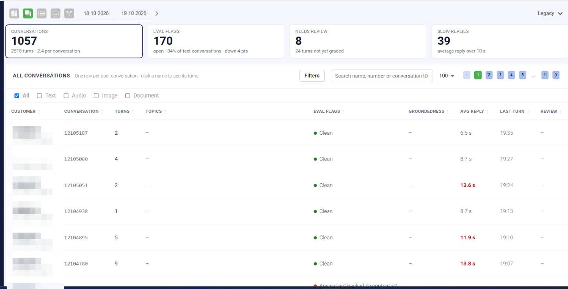The width and height of the screenshot is (568, 289).
Task: Switch to the list view icon
Action: point(42,13)
